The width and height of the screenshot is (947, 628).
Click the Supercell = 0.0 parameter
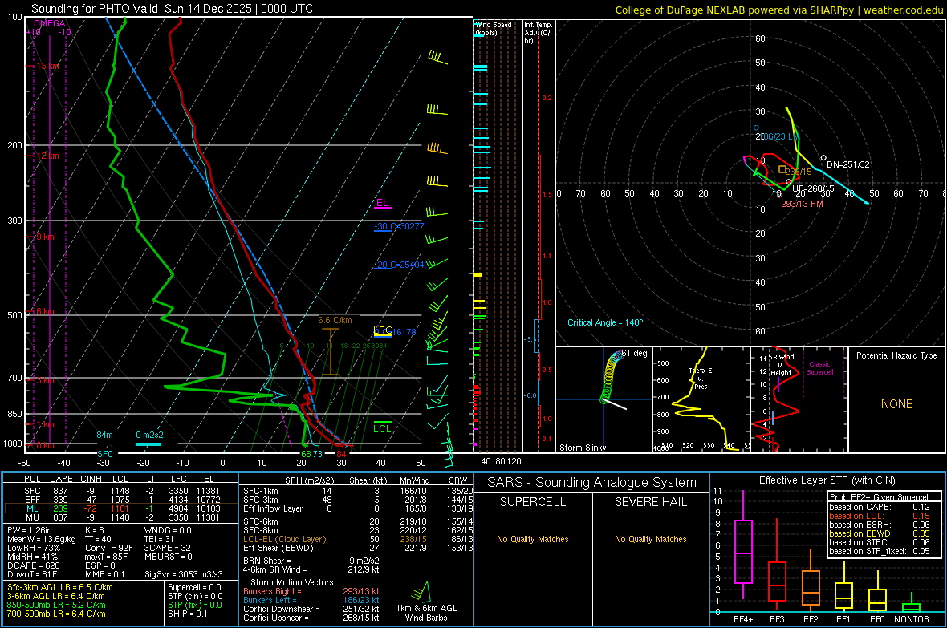click(x=194, y=587)
